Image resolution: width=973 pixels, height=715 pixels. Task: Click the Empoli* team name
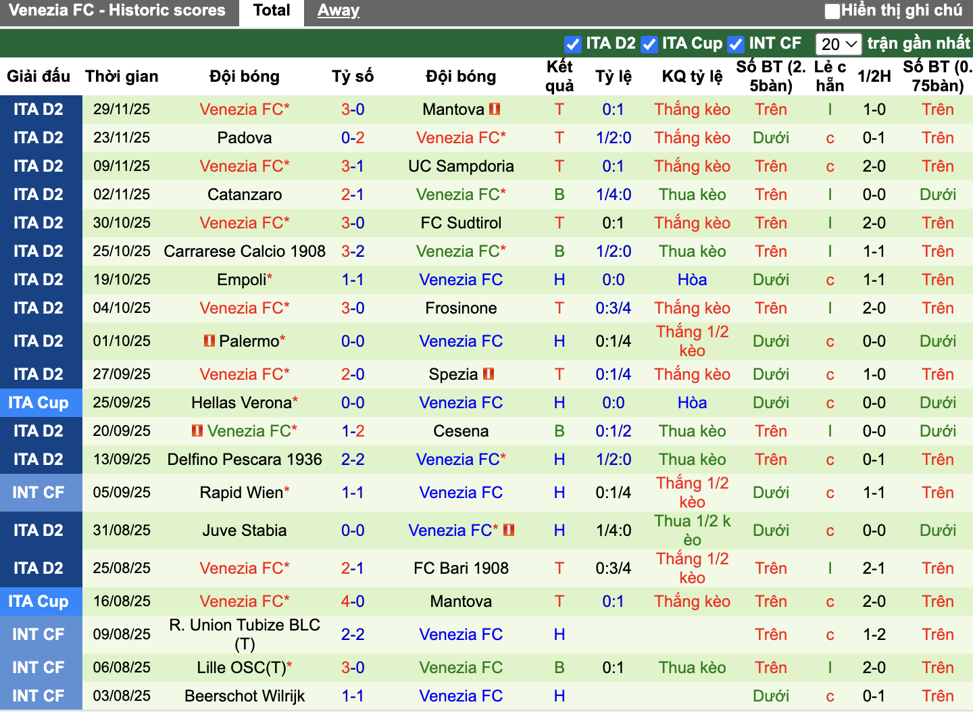pyautogui.click(x=245, y=280)
